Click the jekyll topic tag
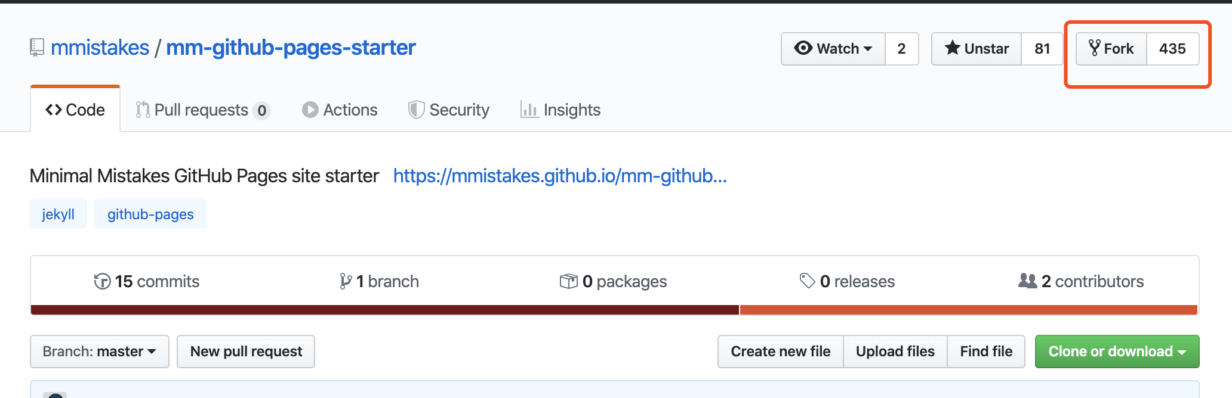The height and width of the screenshot is (398, 1232). 58,214
